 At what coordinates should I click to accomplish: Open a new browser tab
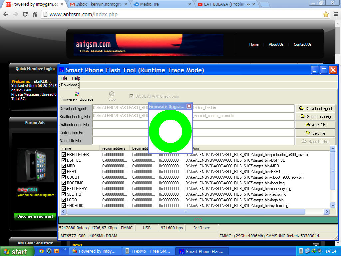tap(264, 4)
